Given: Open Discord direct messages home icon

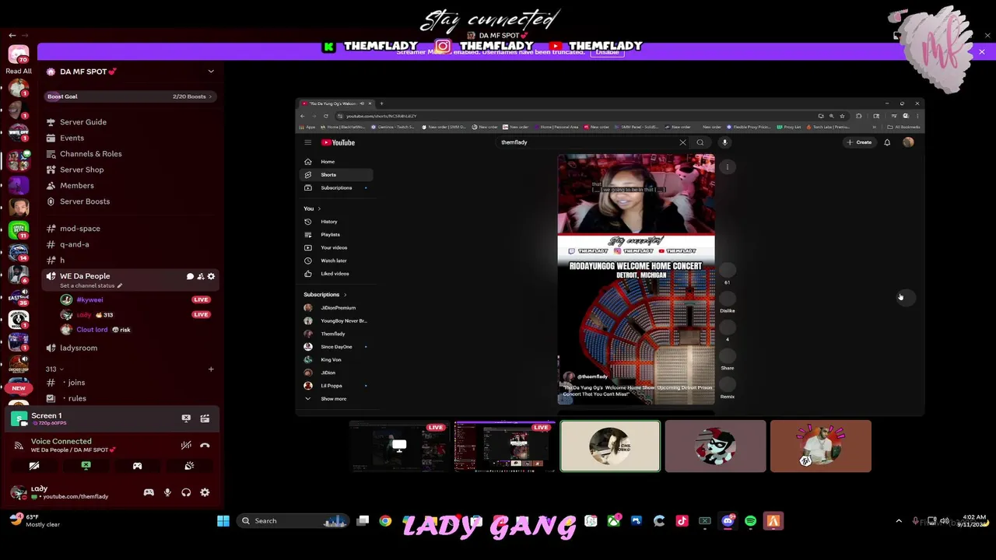Looking at the screenshot, I should 19,54.
